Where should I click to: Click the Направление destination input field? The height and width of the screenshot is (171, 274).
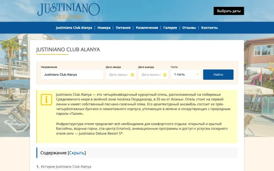pos(72,74)
